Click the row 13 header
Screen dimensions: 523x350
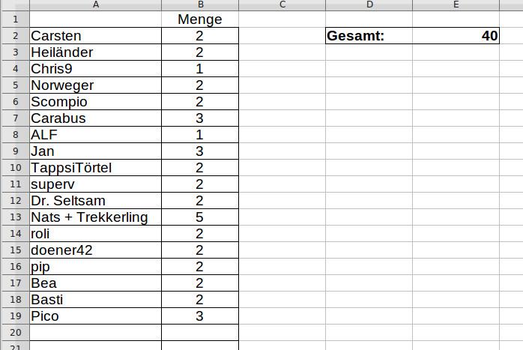[14, 217]
